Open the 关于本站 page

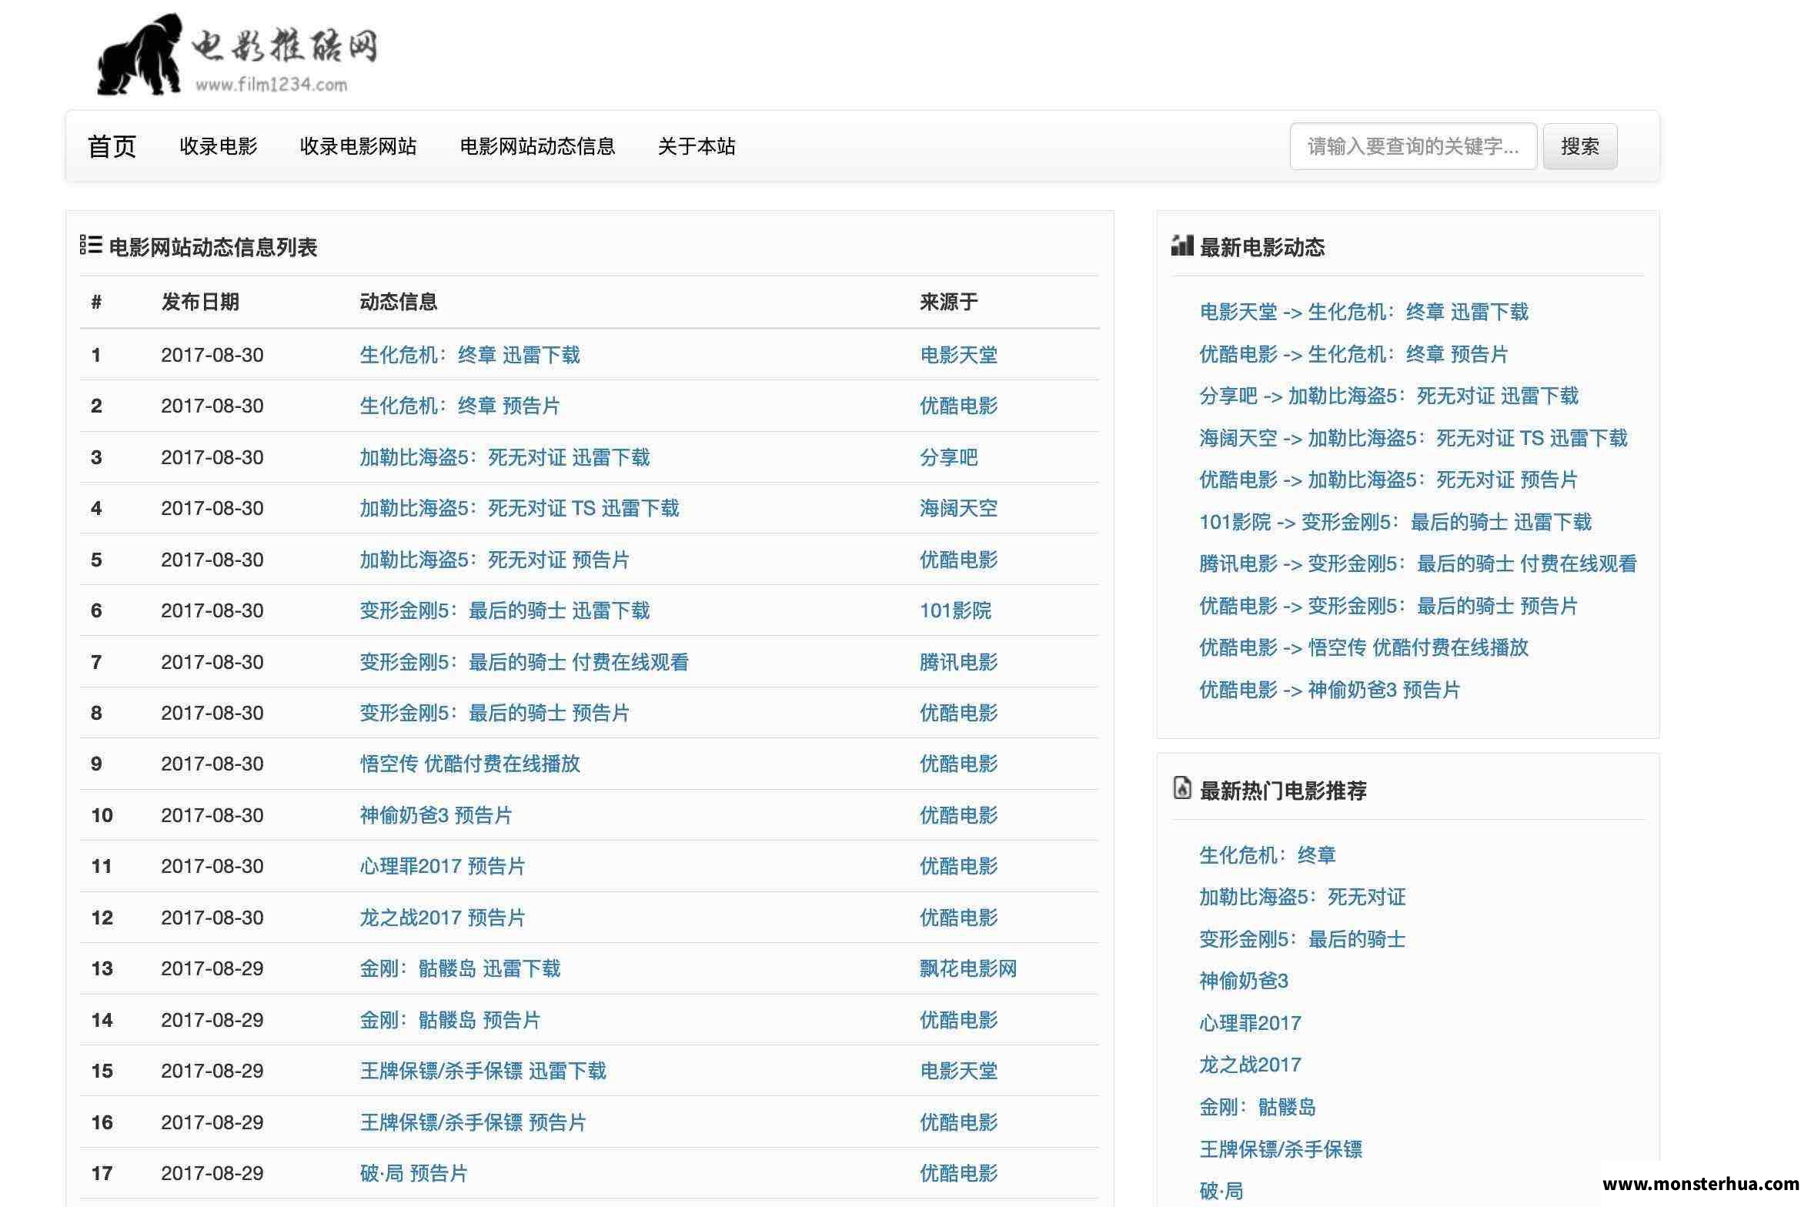[697, 146]
